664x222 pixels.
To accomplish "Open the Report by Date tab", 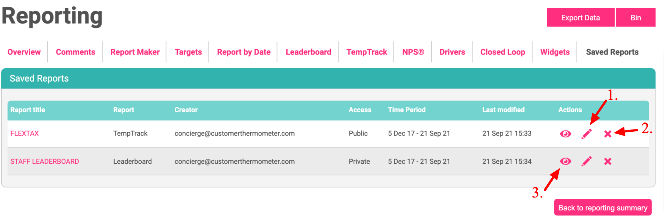I will pyautogui.click(x=244, y=52).
